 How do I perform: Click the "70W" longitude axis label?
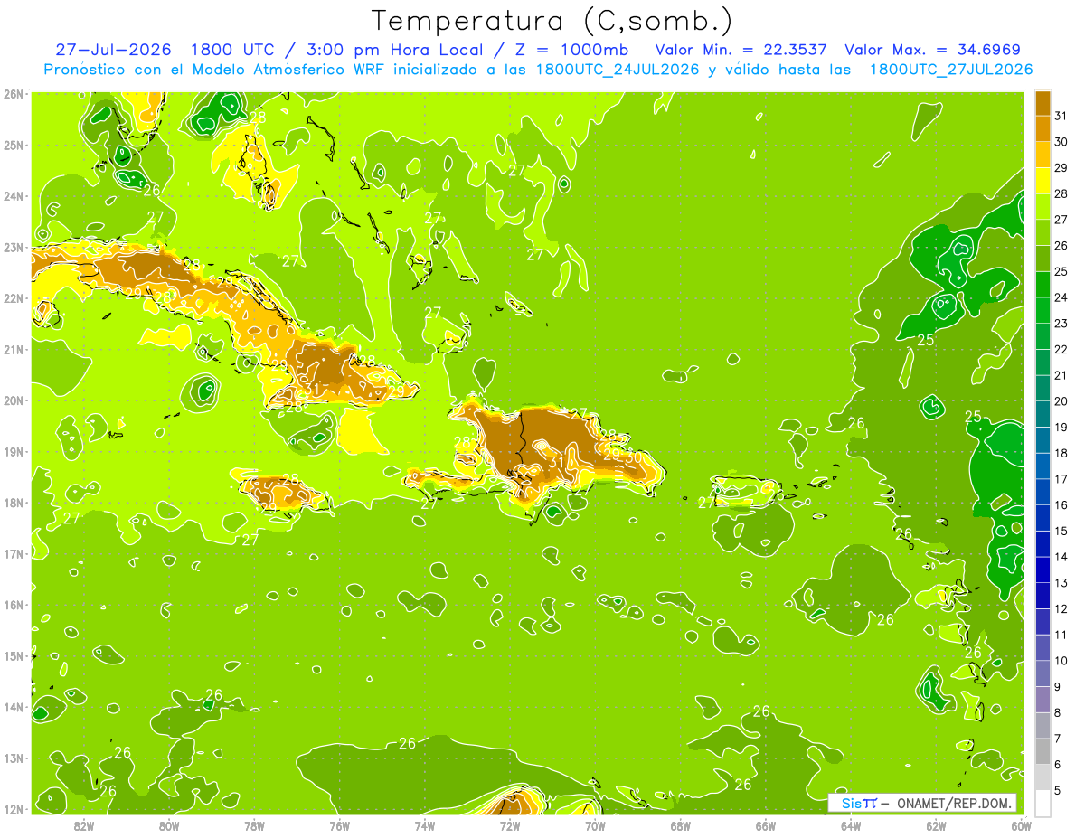click(595, 825)
